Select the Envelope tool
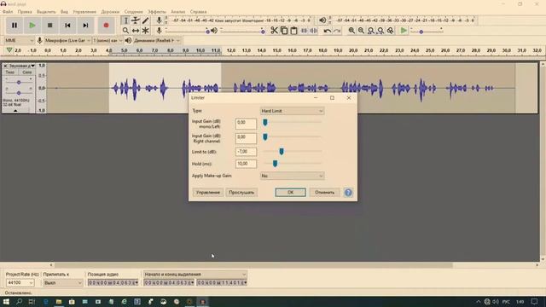546x307 pixels. (x=136, y=20)
